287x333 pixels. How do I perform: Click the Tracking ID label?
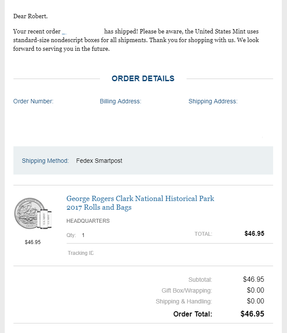pos(81,253)
